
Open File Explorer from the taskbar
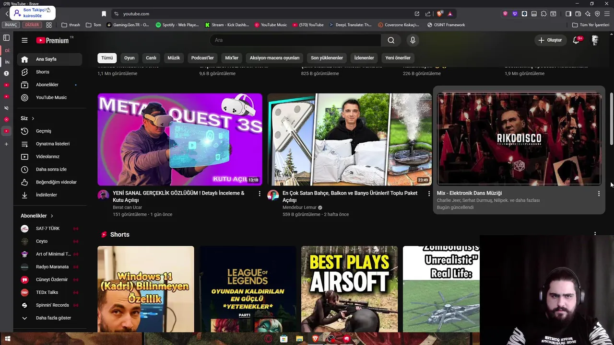299,339
